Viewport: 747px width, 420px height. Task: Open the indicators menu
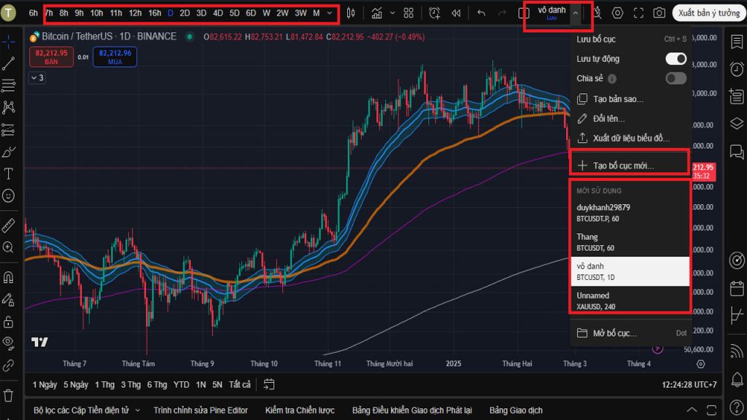coord(377,13)
